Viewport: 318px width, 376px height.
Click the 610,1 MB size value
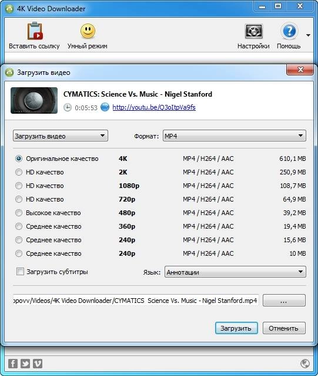coord(292,159)
